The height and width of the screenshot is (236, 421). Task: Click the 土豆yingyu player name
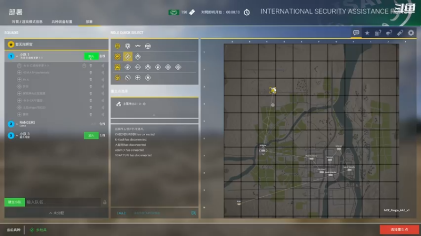[34, 108]
